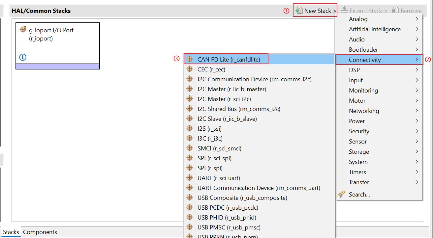The width and height of the screenshot is (433, 238).
Task: Open the Connectivity submenu arrow
Action: coord(417,60)
